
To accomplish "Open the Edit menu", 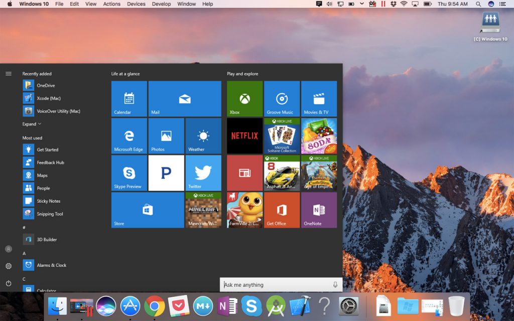I will click(74, 4).
